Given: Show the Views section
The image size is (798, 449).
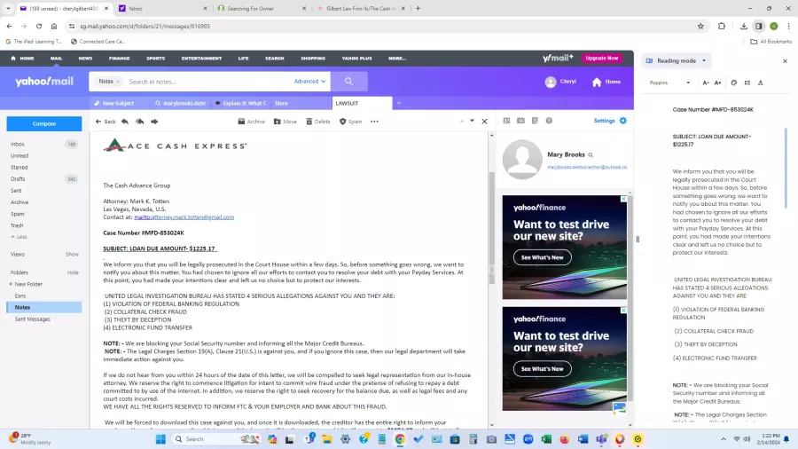Looking at the screenshot, I should pos(72,254).
